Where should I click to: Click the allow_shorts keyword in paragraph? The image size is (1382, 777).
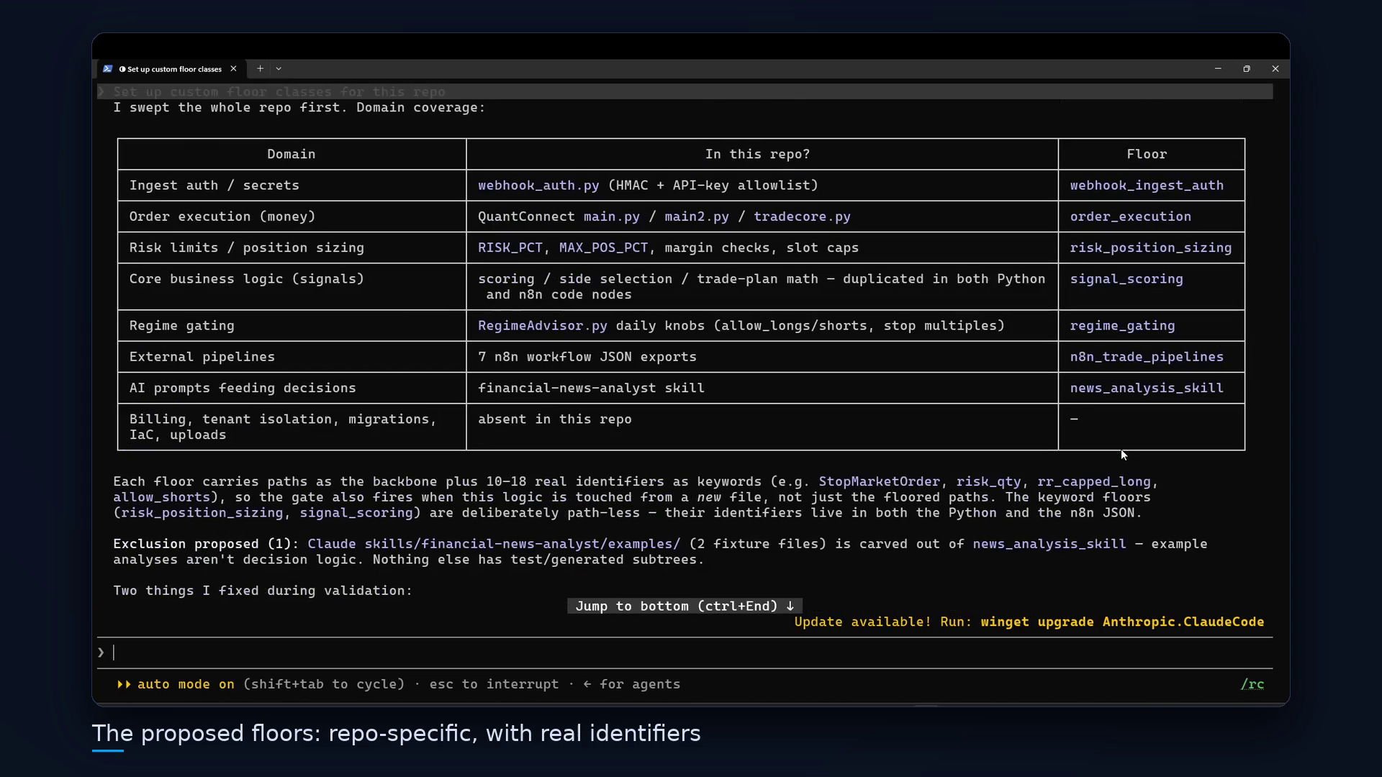[161, 497]
